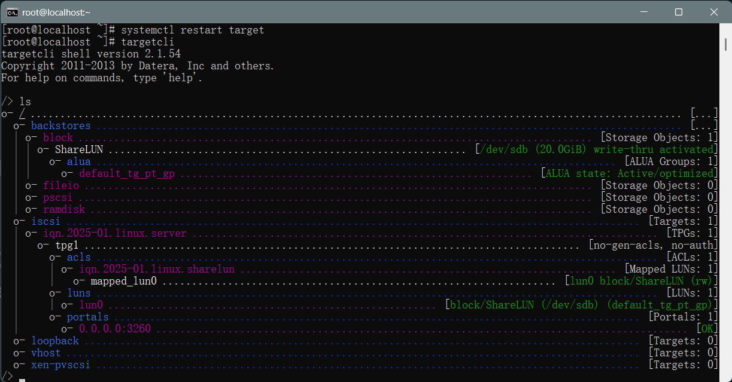Screen dimensions: 732x382
Task: Select the block backstore entry
Action: tap(57, 137)
